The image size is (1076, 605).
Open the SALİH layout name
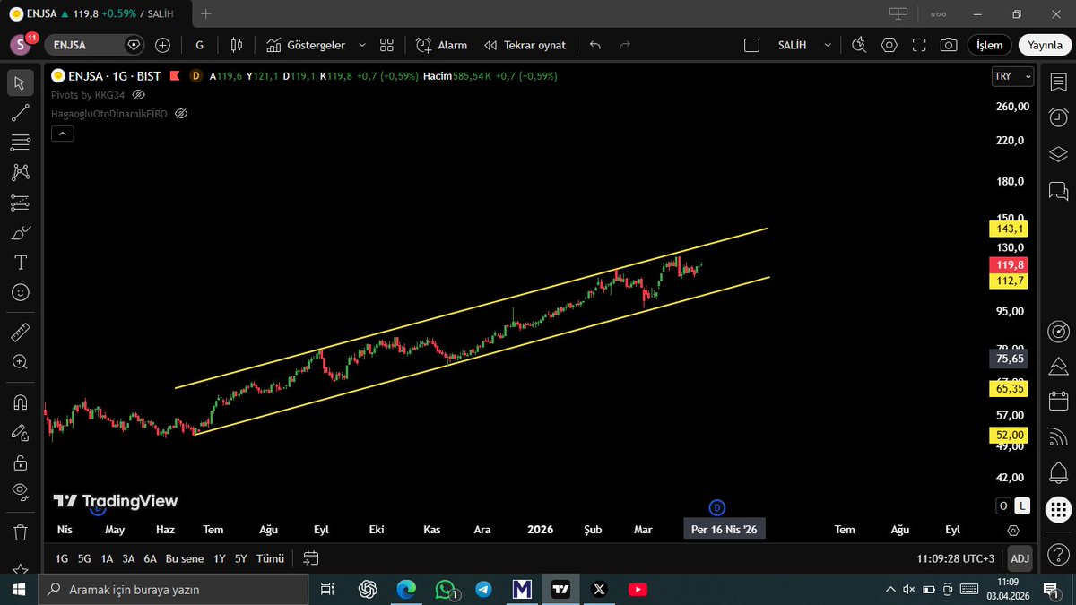coord(793,45)
